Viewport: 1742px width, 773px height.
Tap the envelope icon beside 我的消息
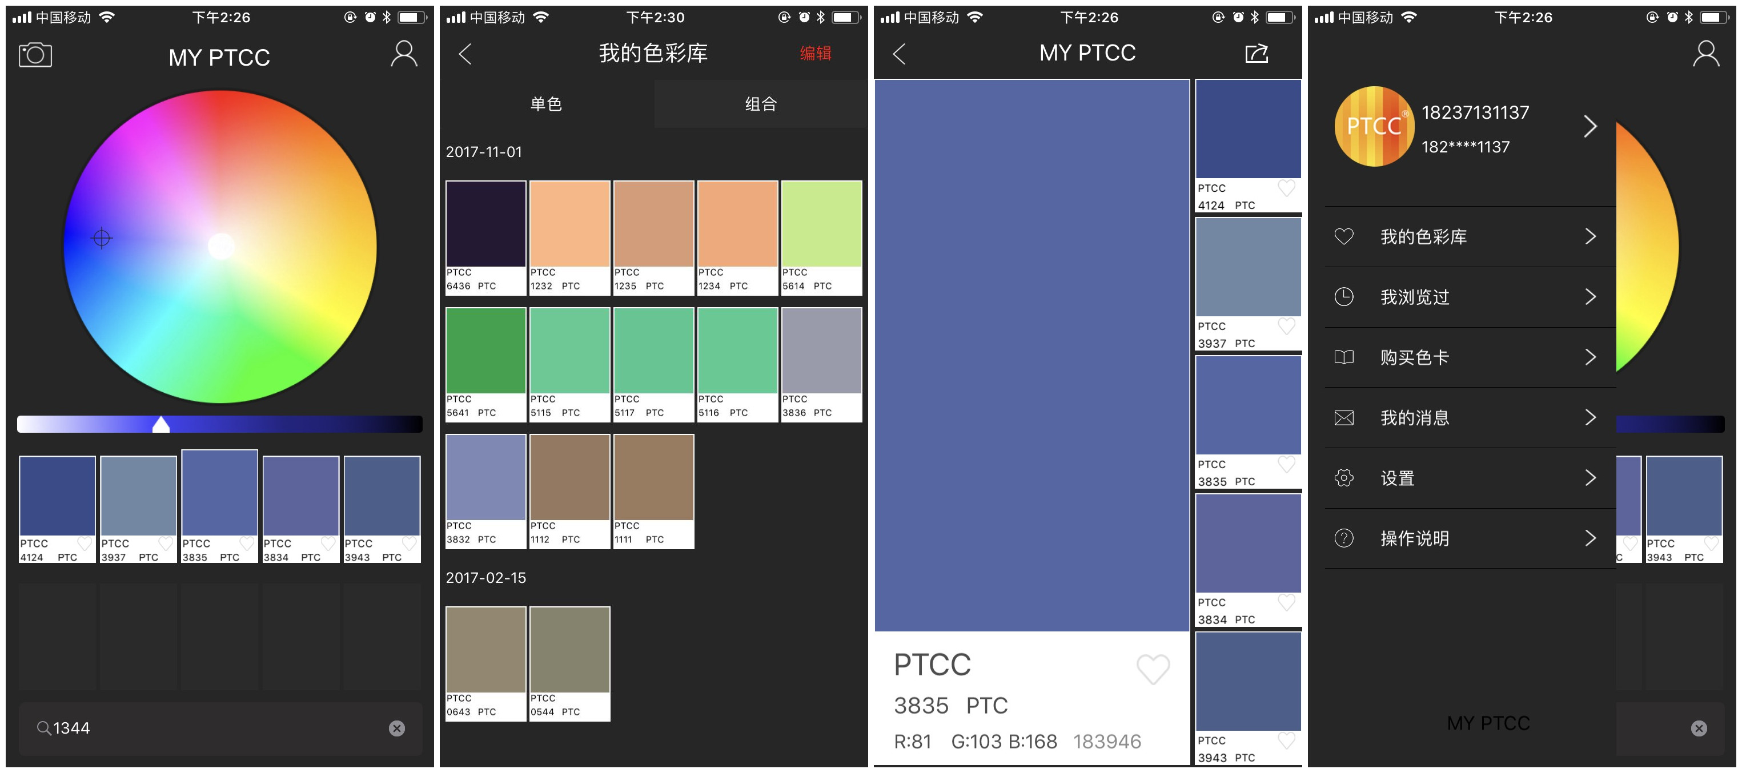tap(1344, 417)
